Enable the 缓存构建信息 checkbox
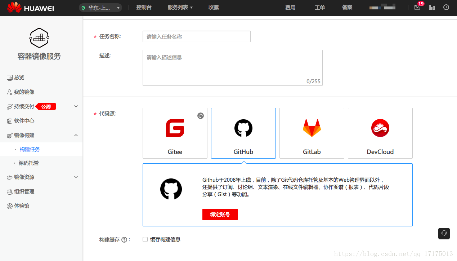Viewport: 457px width, 261px height. tap(145, 239)
